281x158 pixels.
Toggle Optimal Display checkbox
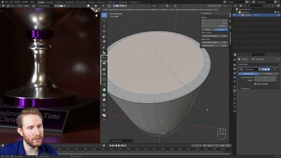tap(255, 84)
